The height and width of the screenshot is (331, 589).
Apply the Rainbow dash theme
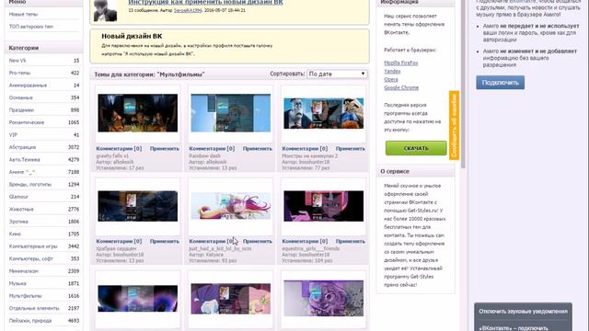[x=258, y=149]
